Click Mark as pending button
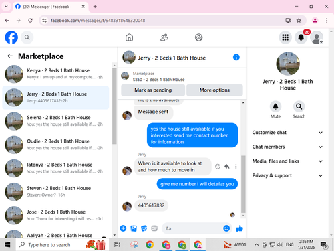This screenshot has width=334, height=251. click(153, 90)
